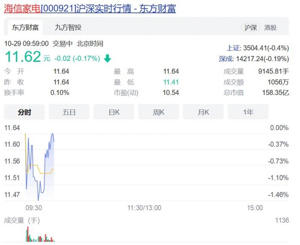Click the 最高 label
The width and height of the screenshot is (300, 245).
(124, 71)
